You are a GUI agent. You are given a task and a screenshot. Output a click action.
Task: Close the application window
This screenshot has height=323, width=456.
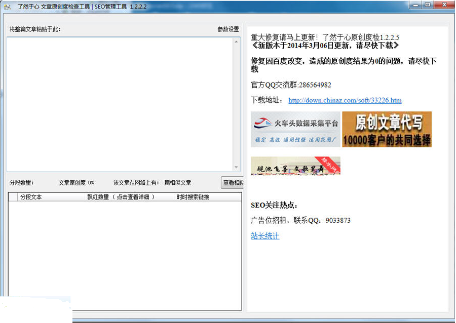[444, 5]
